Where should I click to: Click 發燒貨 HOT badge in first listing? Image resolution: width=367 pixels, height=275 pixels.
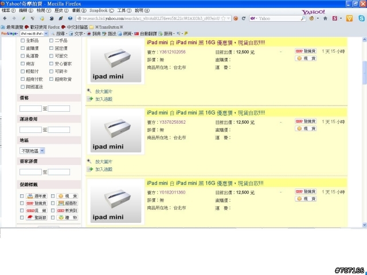coord(306,51)
